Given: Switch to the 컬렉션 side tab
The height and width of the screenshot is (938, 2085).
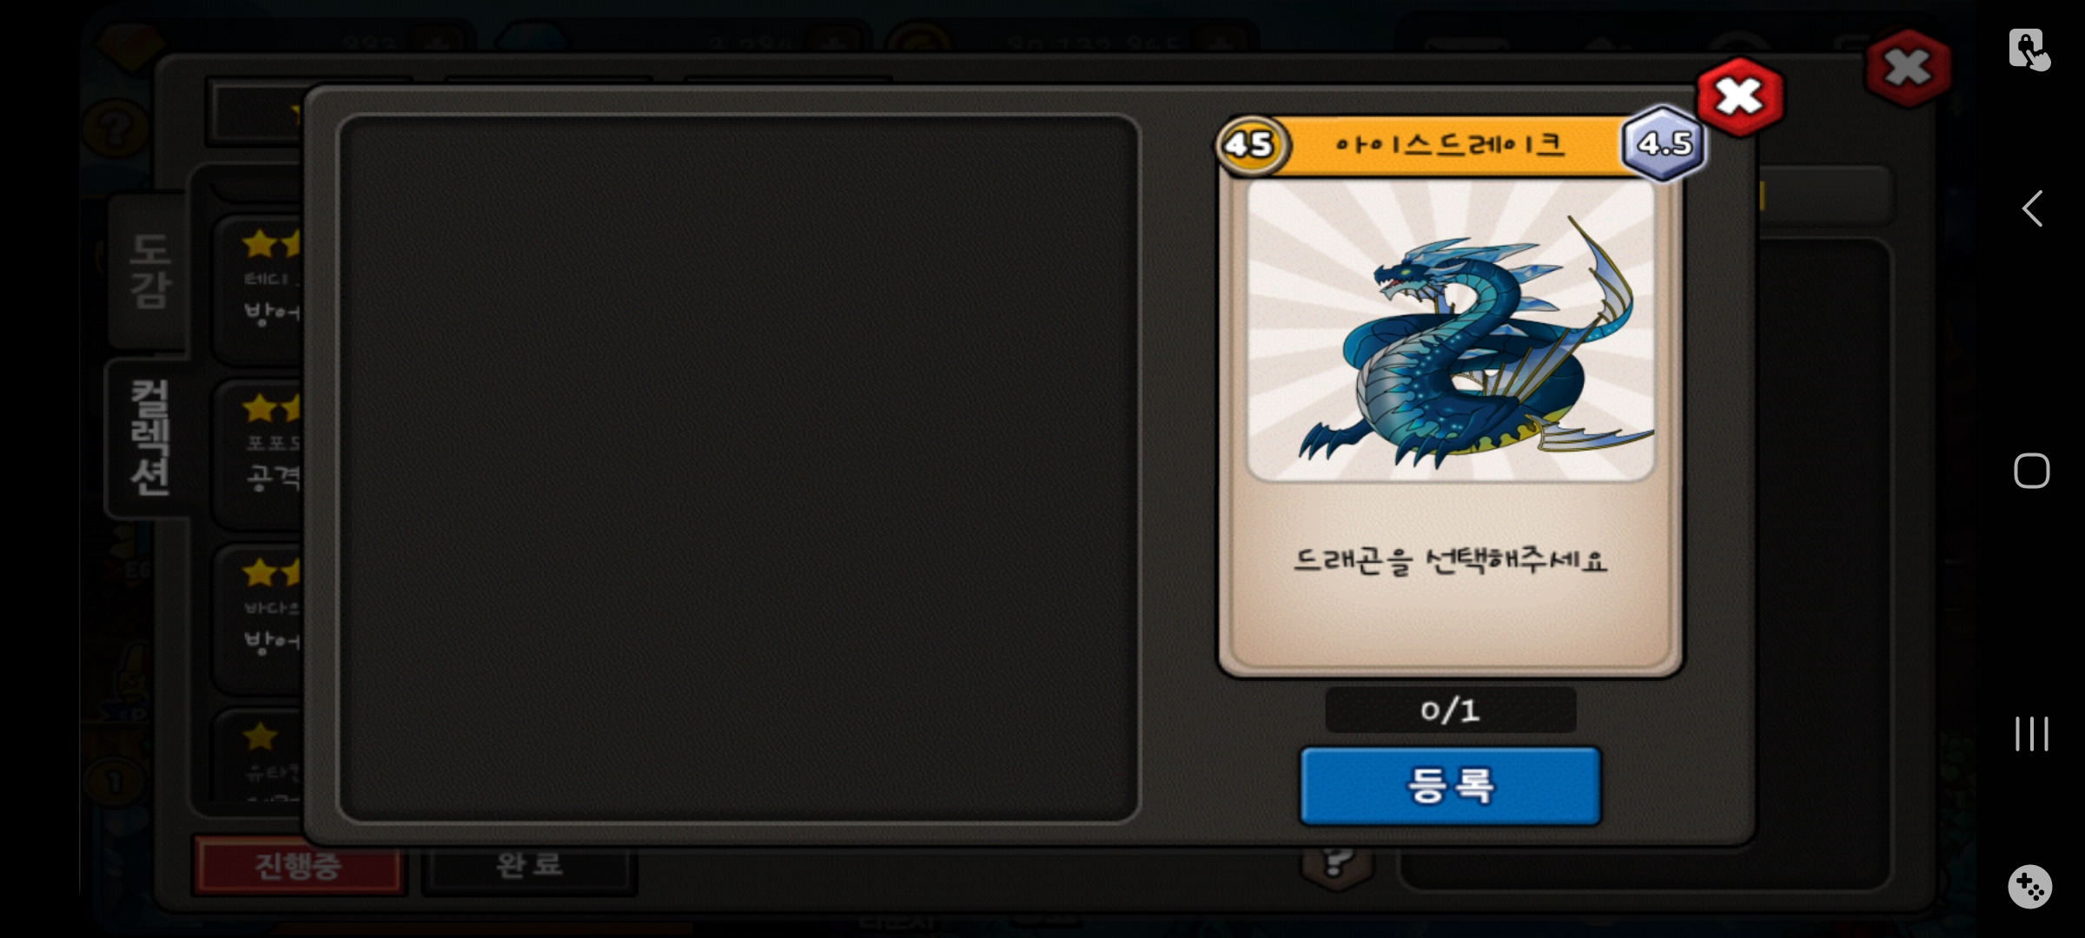Looking at the screenshot, I should pyautogui.click(x=149, y=438).
